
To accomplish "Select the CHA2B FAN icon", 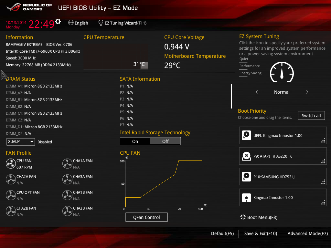I will pos(11,211).
